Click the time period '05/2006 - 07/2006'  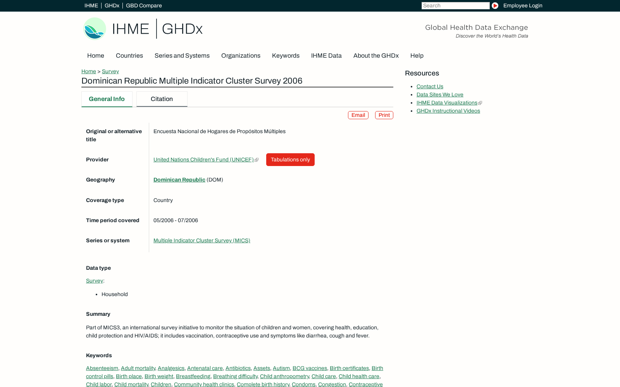(176, 220)
